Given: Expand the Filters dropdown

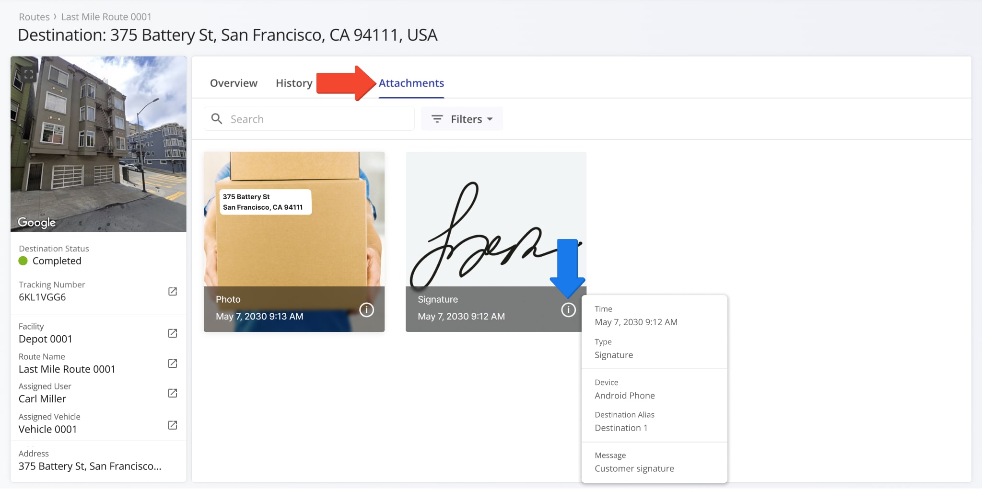Looking at the screenshot, I should (x=462, y=119).
